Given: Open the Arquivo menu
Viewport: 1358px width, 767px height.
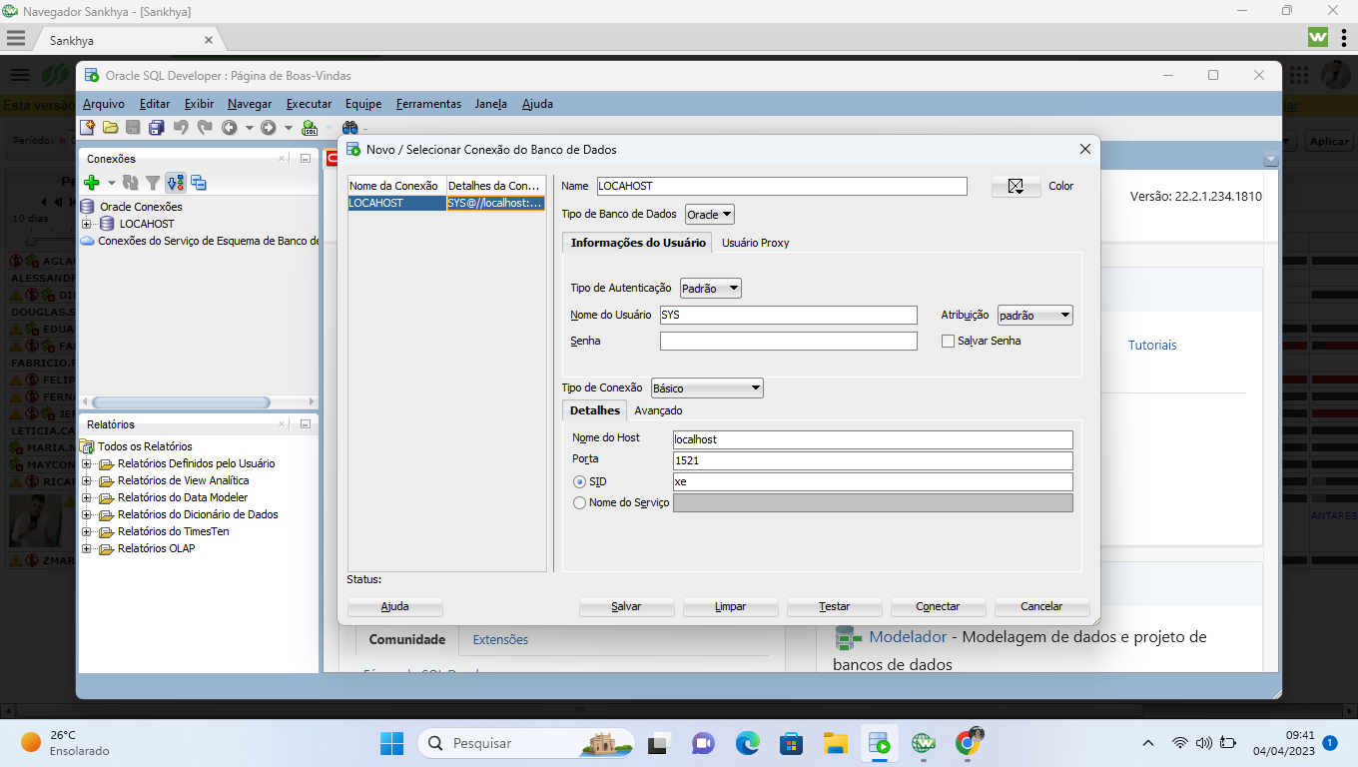Looking at the screenshot, I should 104,104.
